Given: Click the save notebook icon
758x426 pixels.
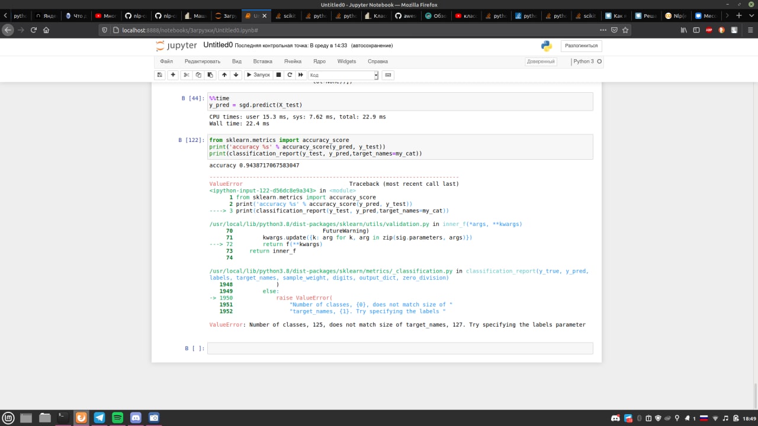Looking at the screenshot, I should click(159, 75).
